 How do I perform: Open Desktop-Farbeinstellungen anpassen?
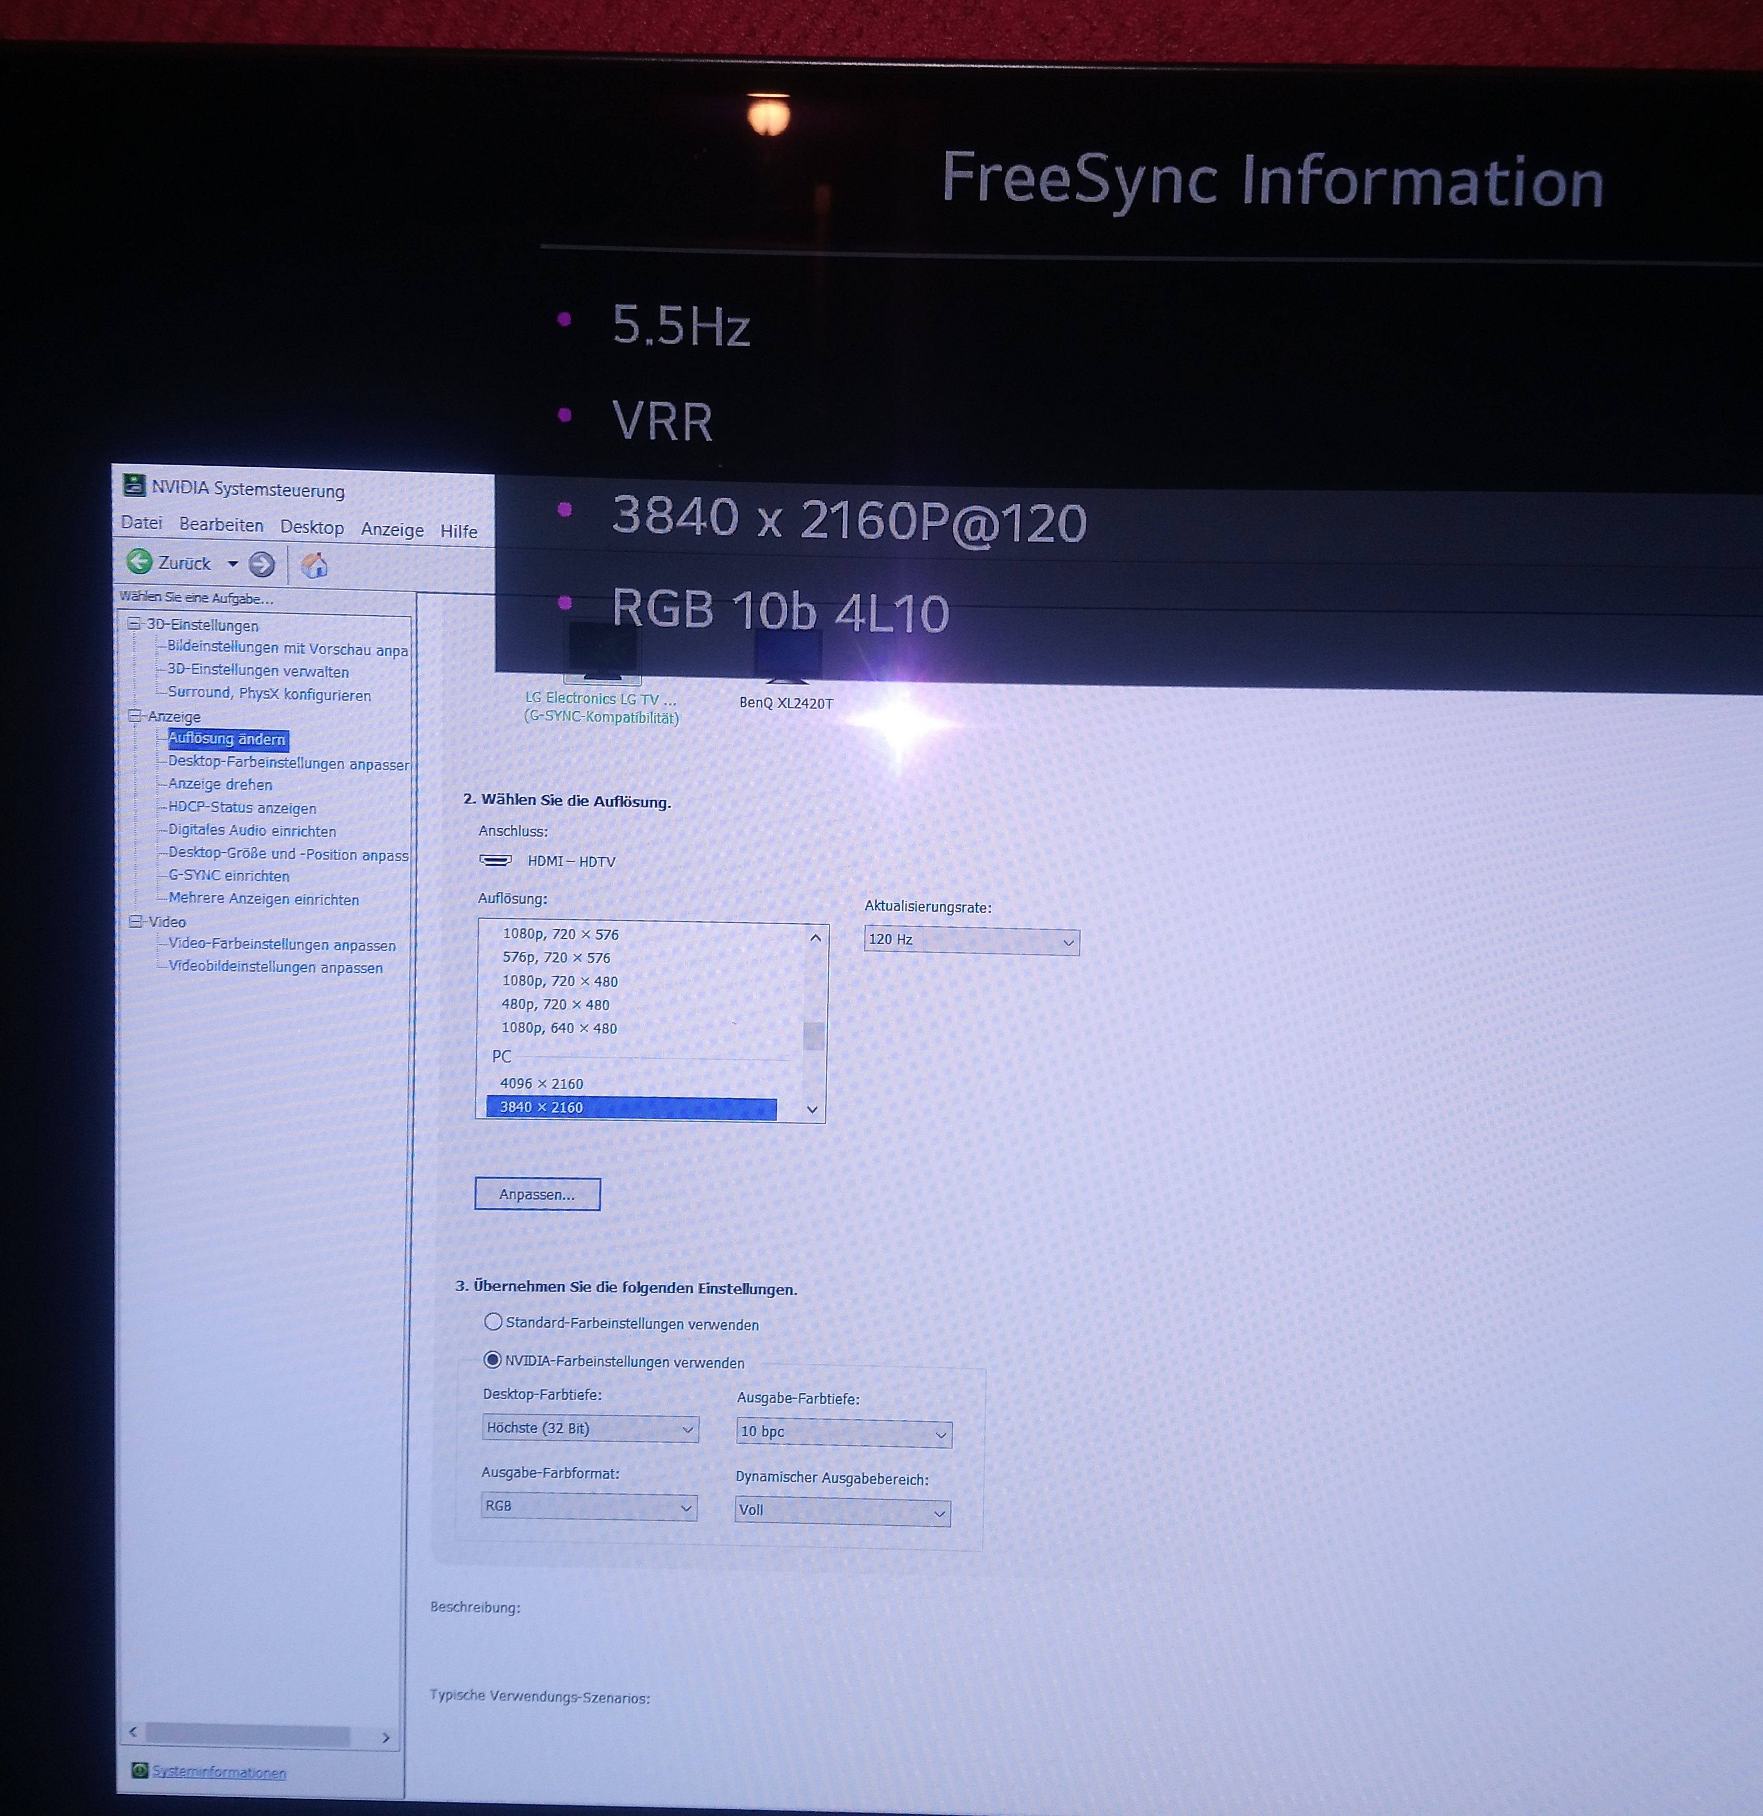[288, 762]
